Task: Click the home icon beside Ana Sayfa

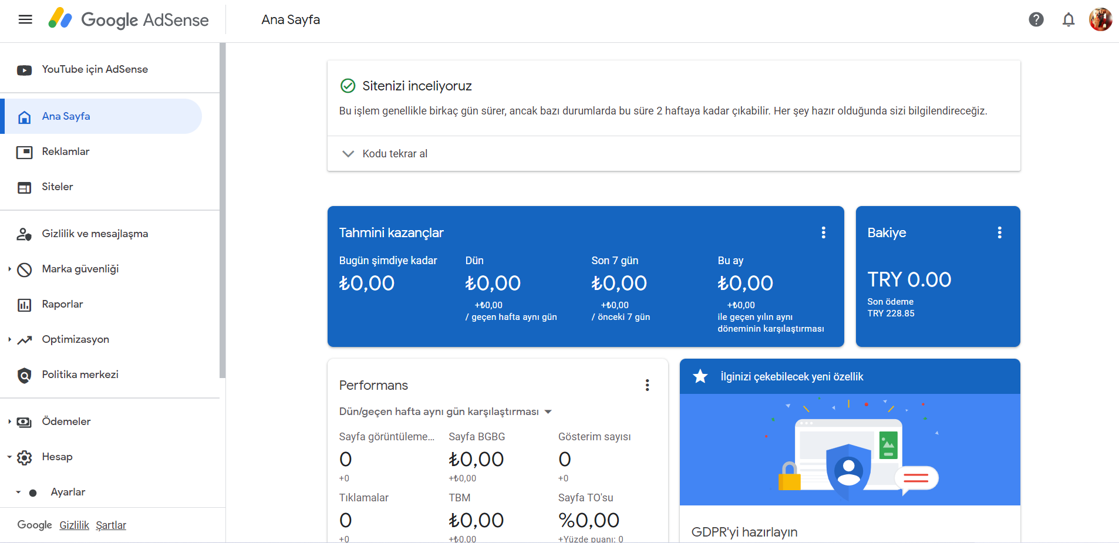Action: pyautogui.click(x=24, y=117)
